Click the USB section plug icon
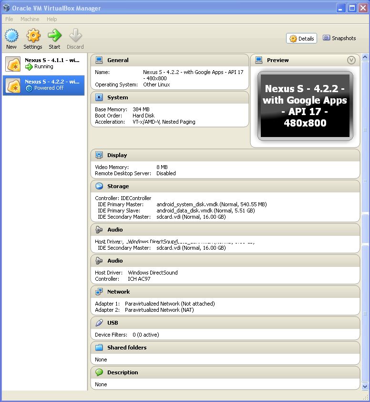This screenshot has width=370, height=402. point(99,323)
